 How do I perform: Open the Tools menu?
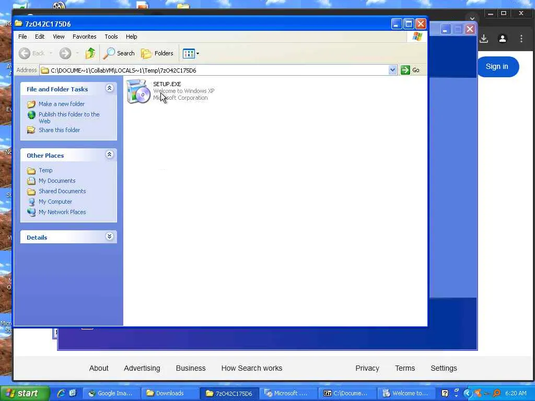click(x=111, y=37)
